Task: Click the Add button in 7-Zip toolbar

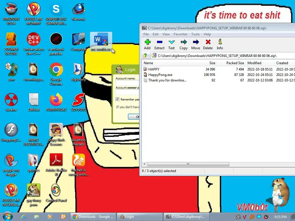Action: coord(147,44)
